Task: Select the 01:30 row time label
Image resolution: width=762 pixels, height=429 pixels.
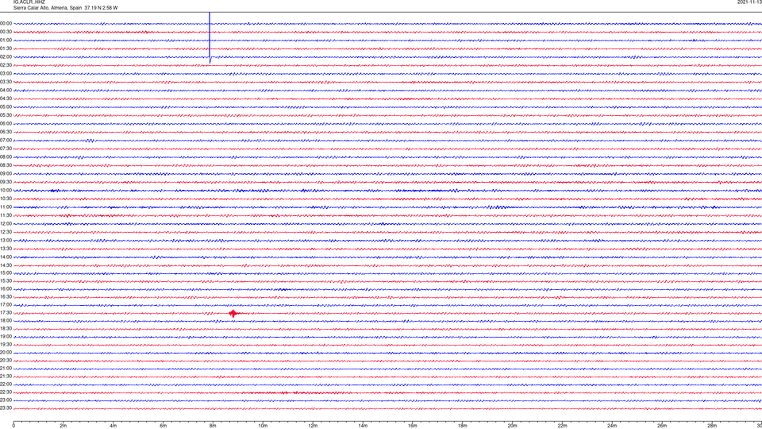Action: click(x=6, y=48)
